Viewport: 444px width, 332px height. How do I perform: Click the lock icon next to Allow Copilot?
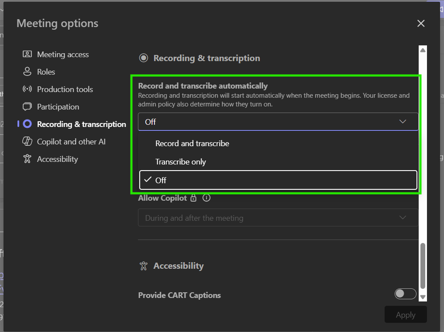pyautogui.click(x=193, y=198)
